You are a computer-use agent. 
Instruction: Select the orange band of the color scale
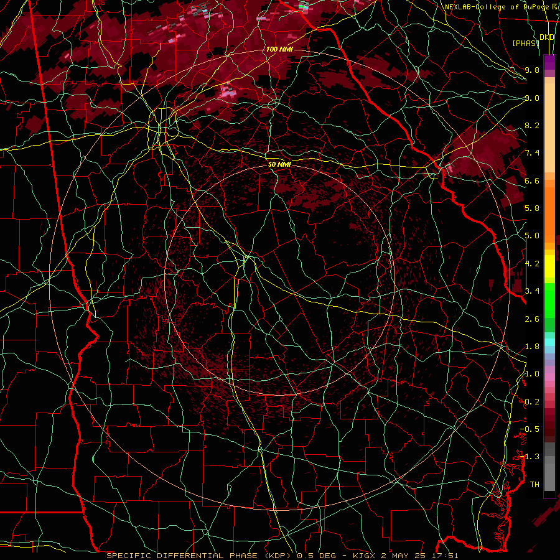[549, 215]
